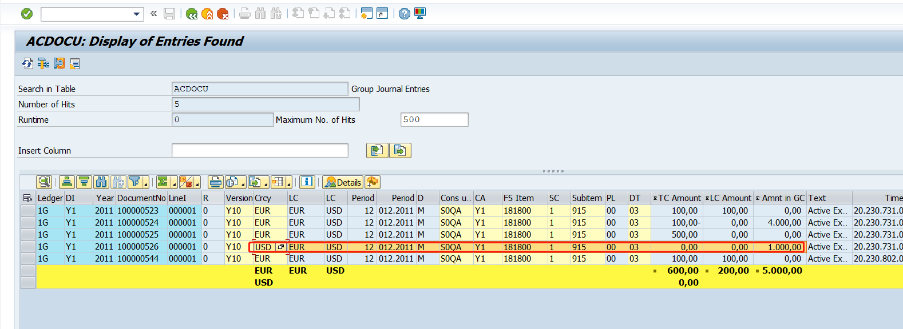Viewport: 903px width, 329px height.
Task: Click the Sort Ascending icon in grid toolbar
Action: [x=67, y=182]
